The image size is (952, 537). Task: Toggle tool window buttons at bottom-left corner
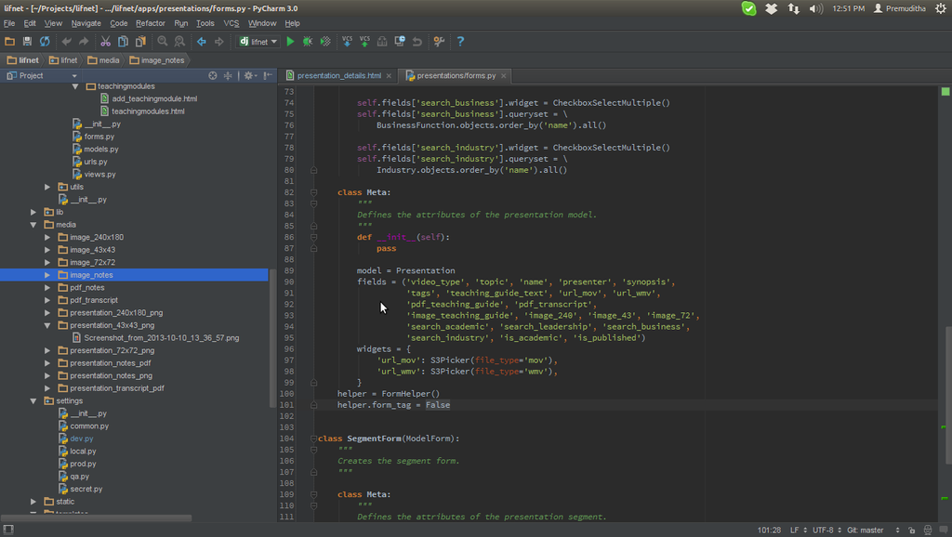click(x=8, y=530)
